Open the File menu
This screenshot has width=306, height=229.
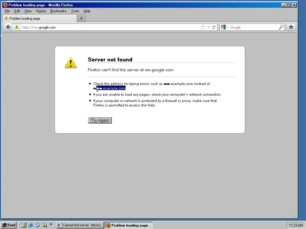tap(7, 11)
